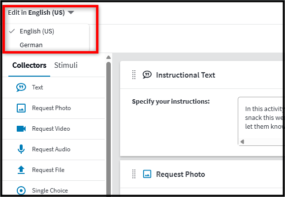Choose the Request Video camera icon
The height and width of the screenshot is (197, 285).
(21, 129)
